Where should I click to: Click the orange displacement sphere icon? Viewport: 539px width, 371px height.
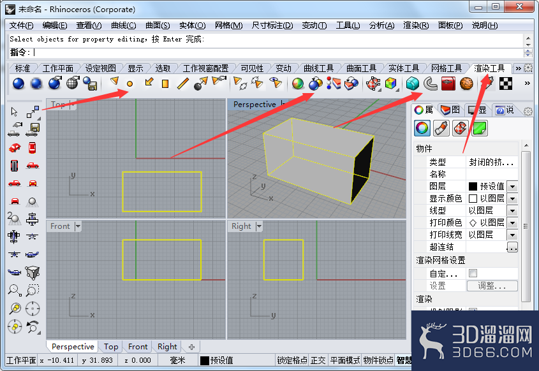point(466,84)
